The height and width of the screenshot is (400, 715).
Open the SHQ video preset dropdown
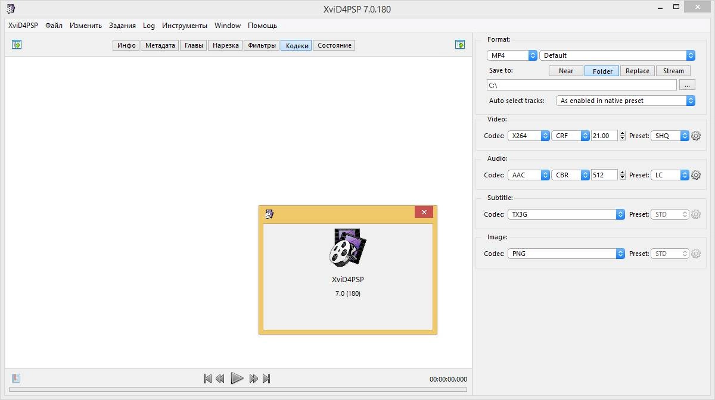pos(670,136)
